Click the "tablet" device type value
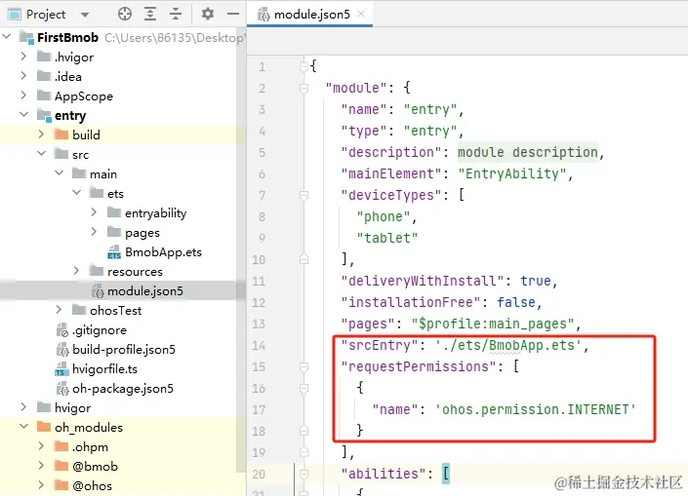Viewport: 688px width, 496px height. [387, 238]
